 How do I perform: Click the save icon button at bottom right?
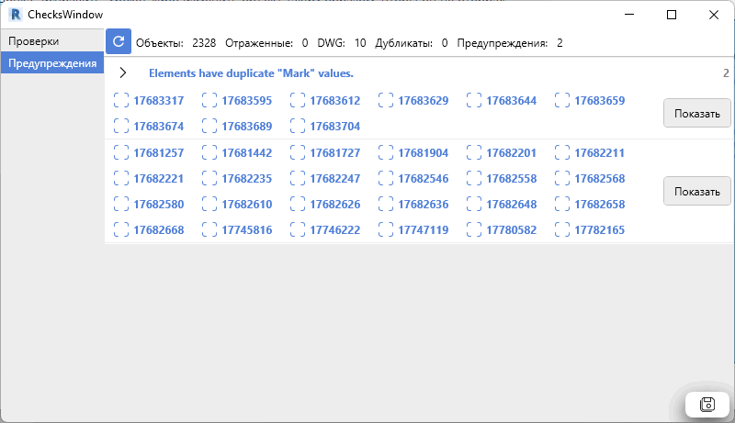pos(707,404)
